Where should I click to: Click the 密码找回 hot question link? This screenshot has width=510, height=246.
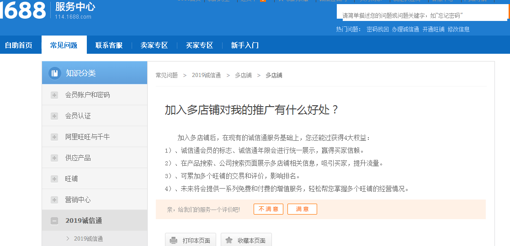[377, 29]
